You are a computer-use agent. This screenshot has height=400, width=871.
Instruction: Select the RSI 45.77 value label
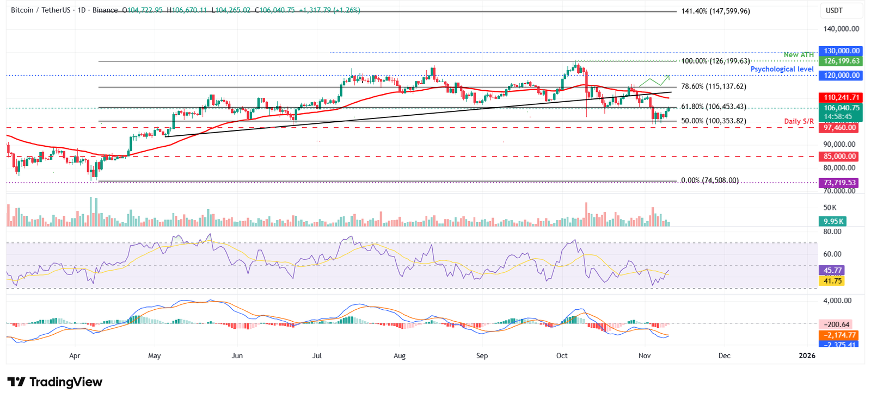pos(832,270)
